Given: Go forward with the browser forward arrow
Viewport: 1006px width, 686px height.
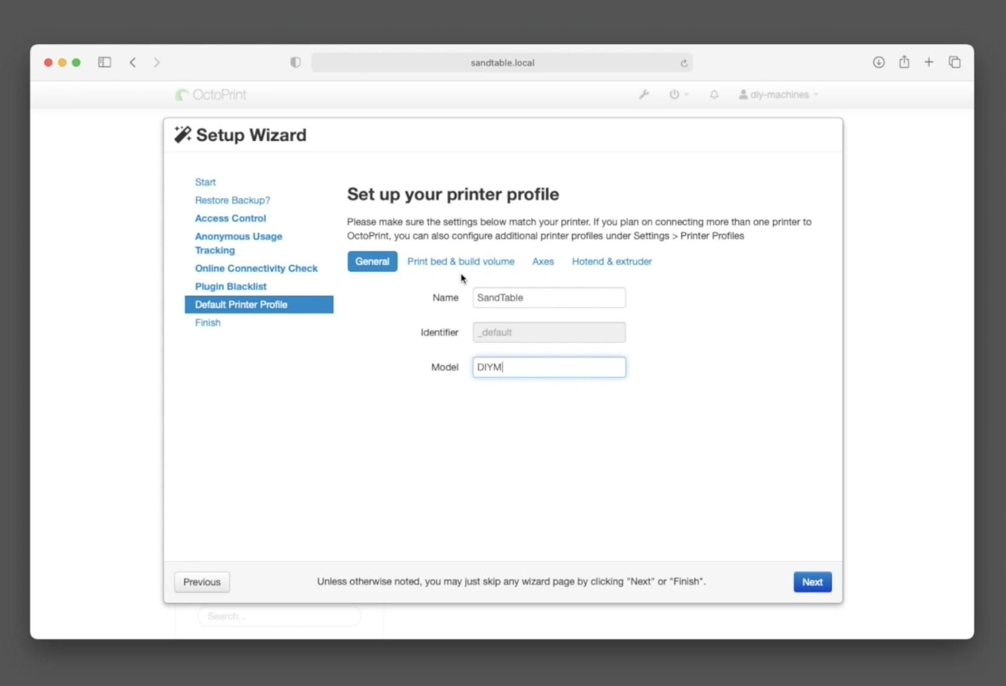Looking at the screenshot, I should tap(157, 62).
